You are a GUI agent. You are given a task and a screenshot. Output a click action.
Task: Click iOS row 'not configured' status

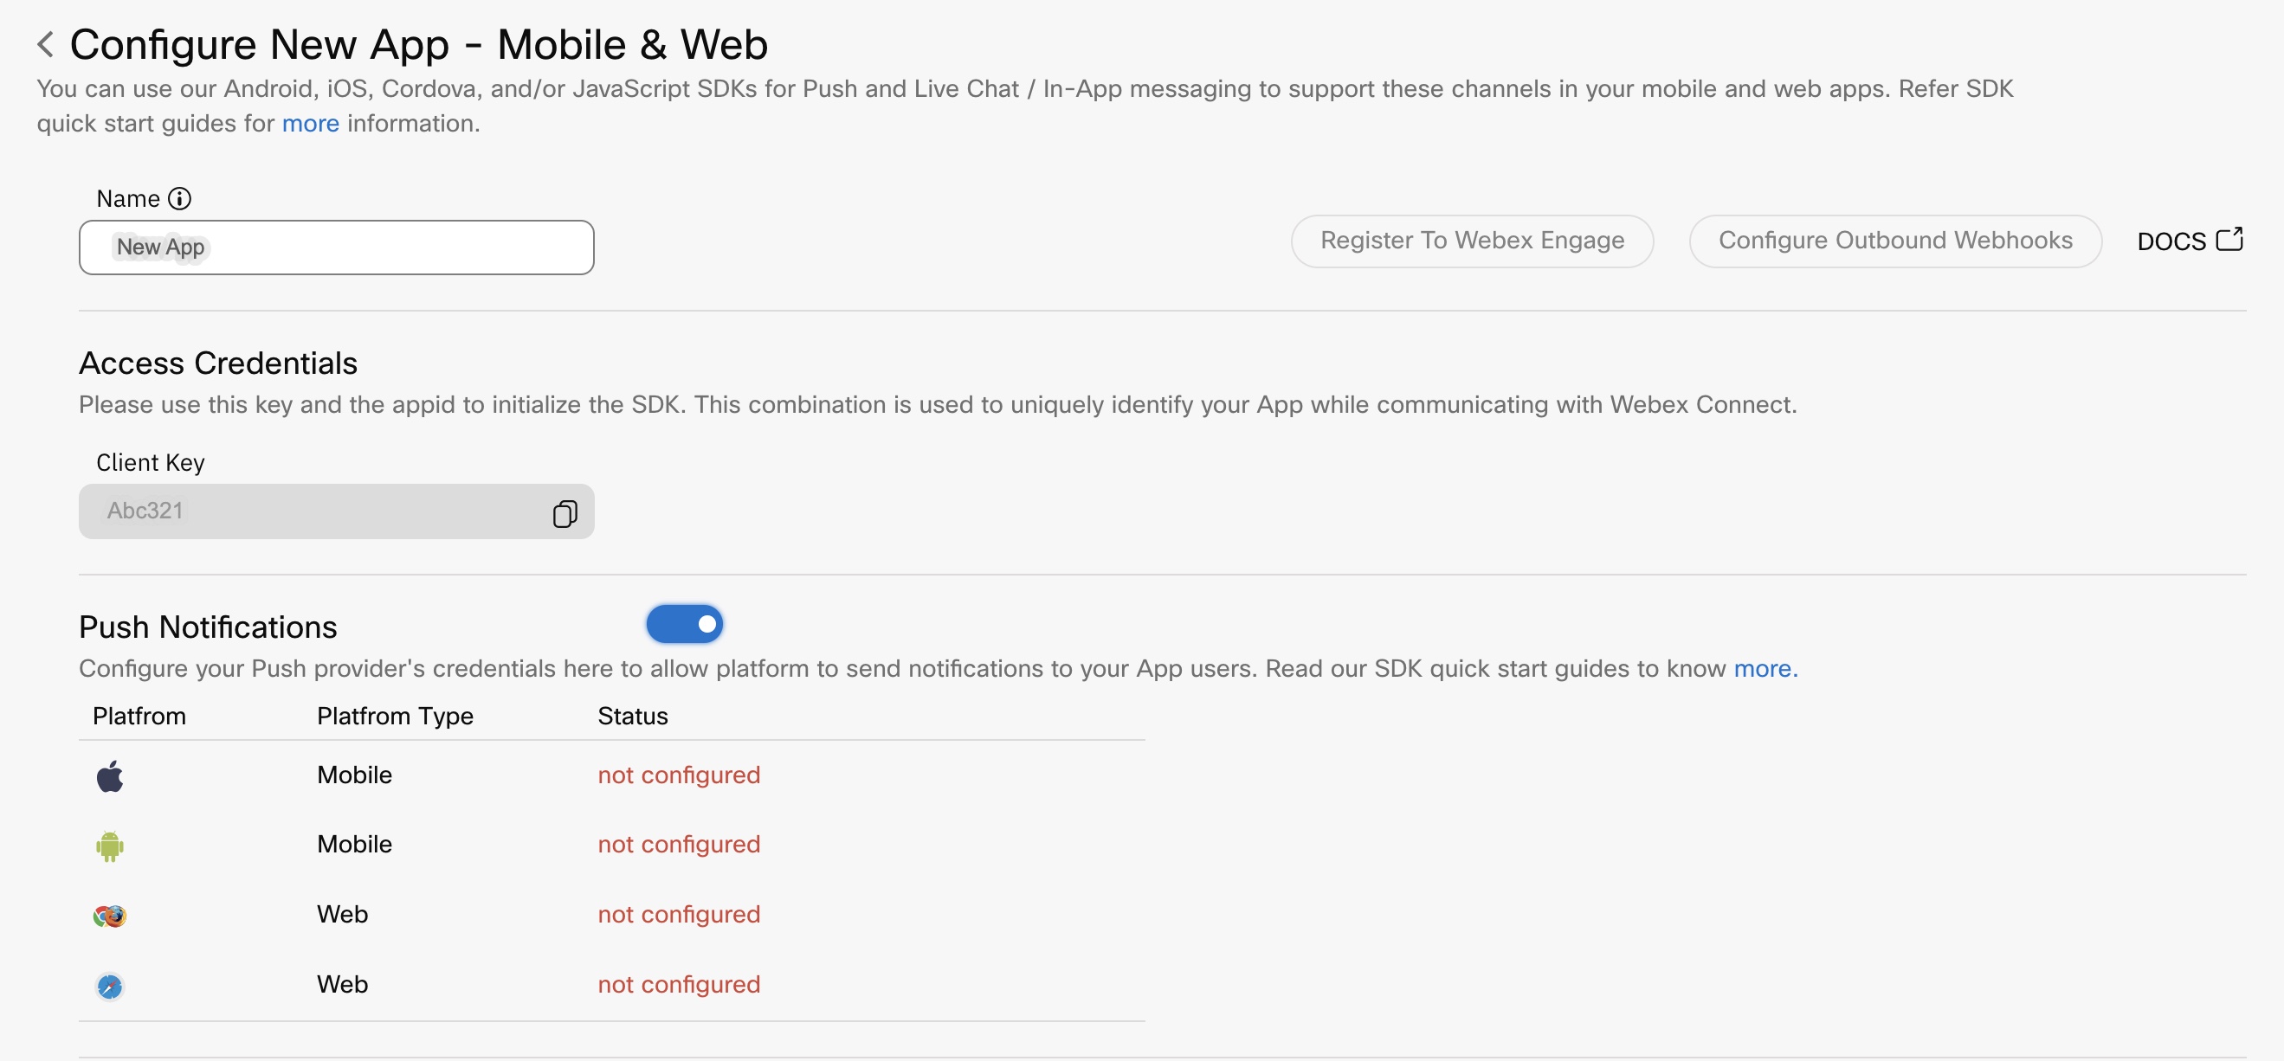coord(678,775)
